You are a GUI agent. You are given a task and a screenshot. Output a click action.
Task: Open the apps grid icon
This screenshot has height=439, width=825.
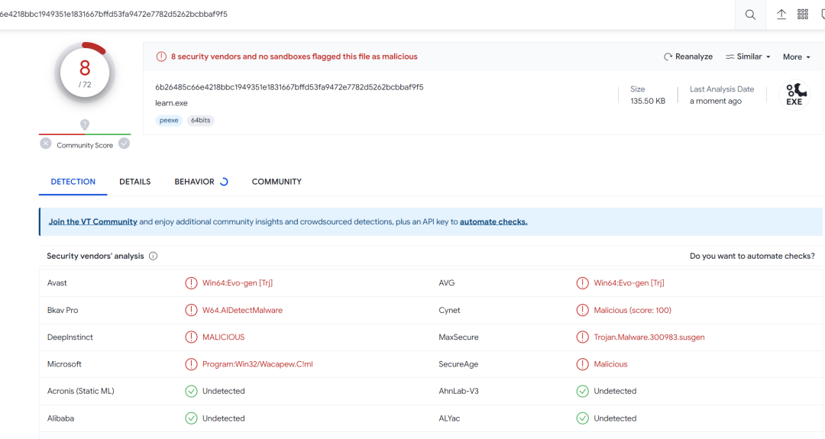tap(803, 15)
